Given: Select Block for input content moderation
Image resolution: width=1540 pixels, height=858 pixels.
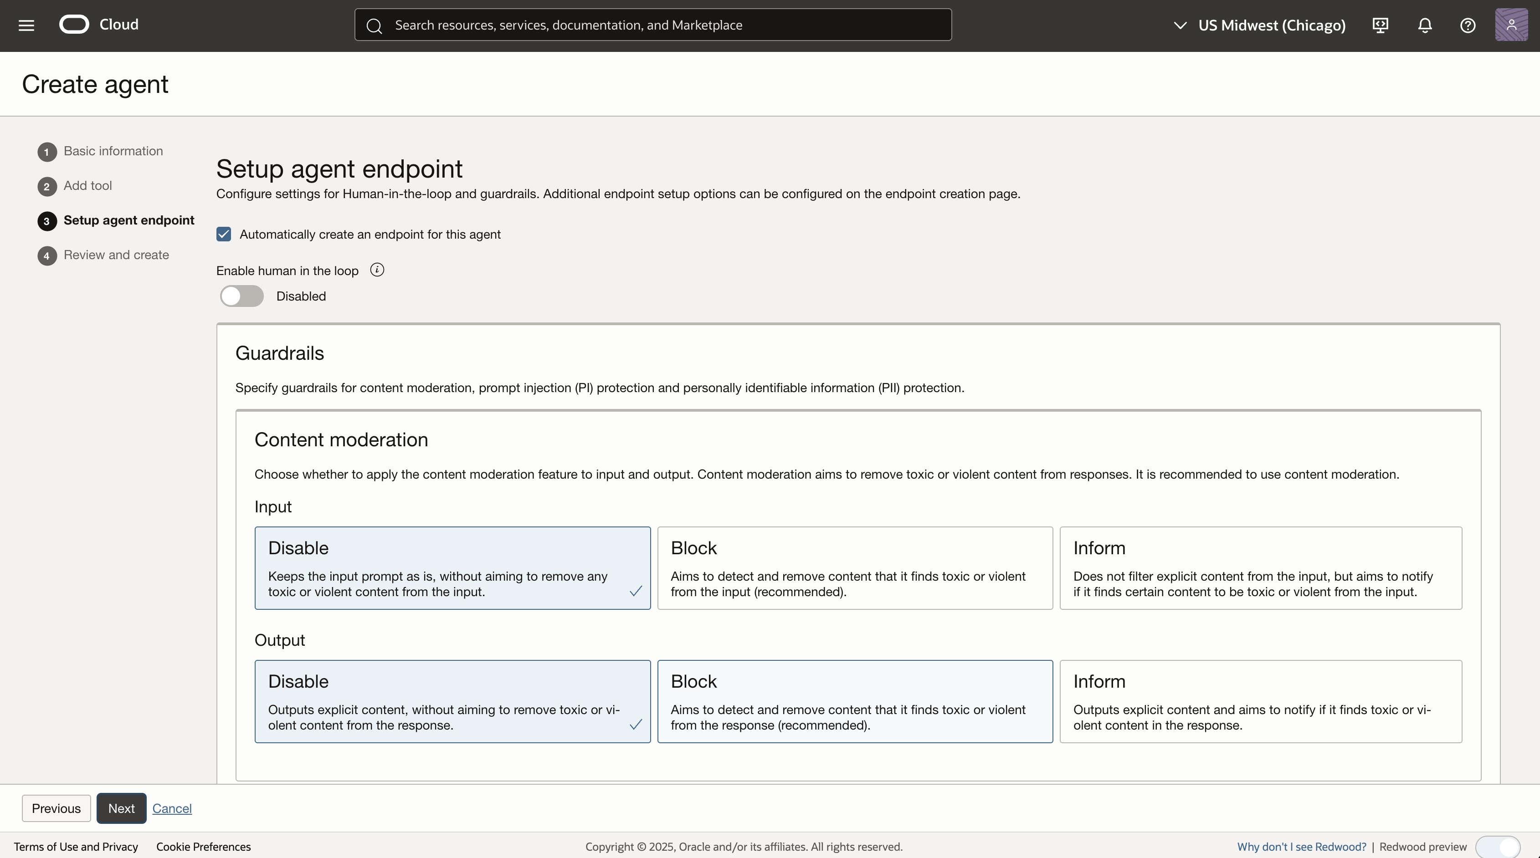Looking at the screenshot, I should pyautogui.click(x=854, y=567).
